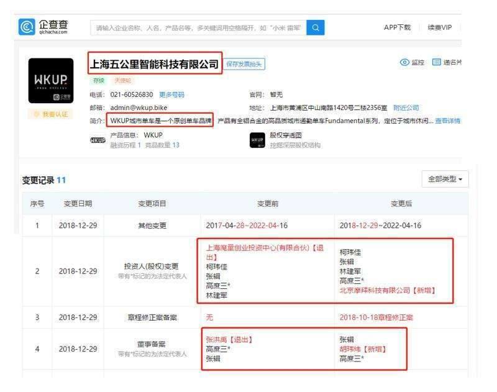Click the 存续 status tag
The height and width of the screenshot is (392, 497).
[x=99, y=81]
